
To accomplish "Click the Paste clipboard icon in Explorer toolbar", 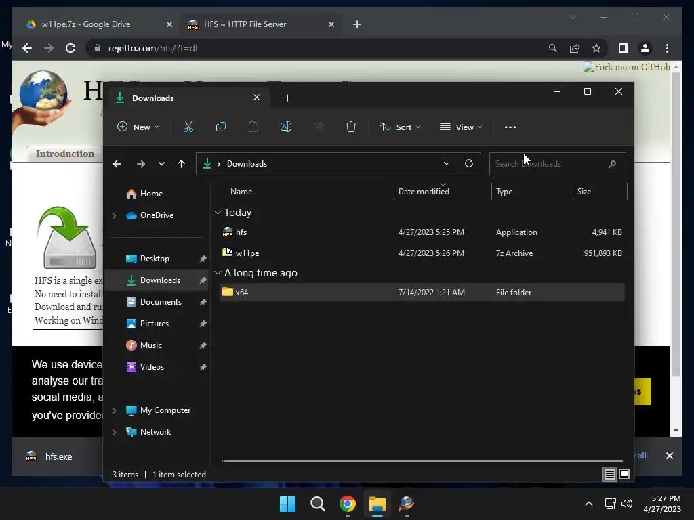I will tap(253, 127).
